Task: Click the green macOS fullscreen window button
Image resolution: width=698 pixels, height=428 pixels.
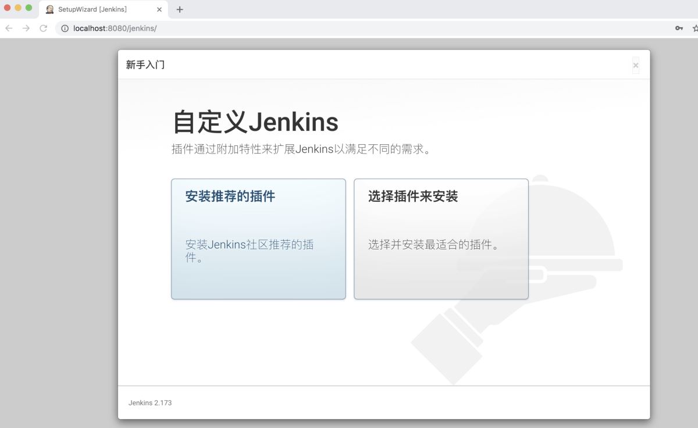Action: click(29, 8)
